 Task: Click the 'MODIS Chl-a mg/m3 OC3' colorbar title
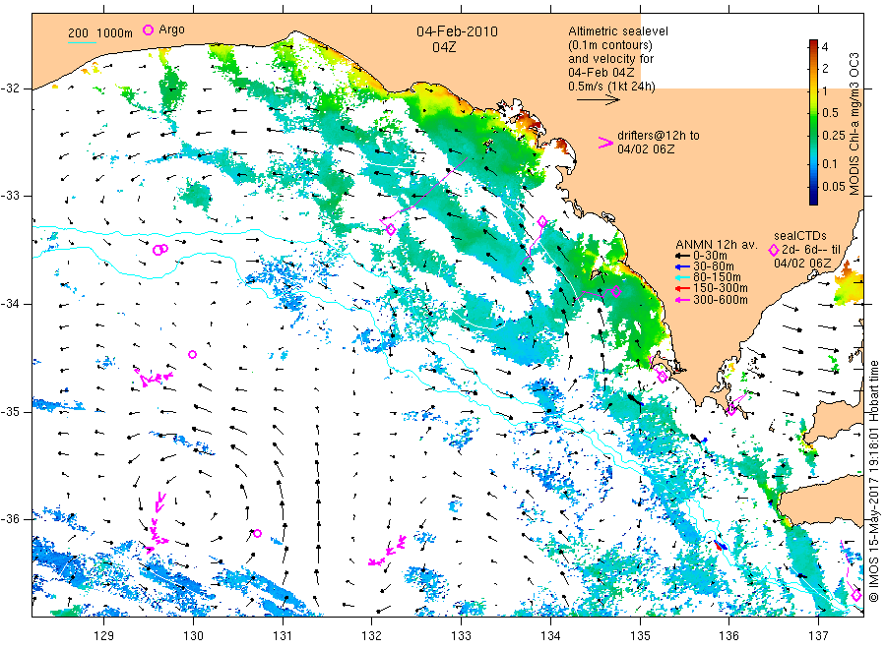coord(854,124)
